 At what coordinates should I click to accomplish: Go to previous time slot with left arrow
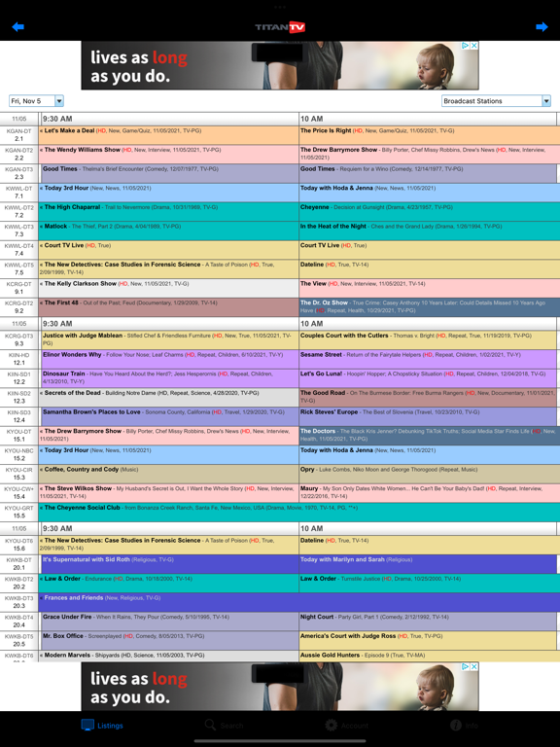18,26
